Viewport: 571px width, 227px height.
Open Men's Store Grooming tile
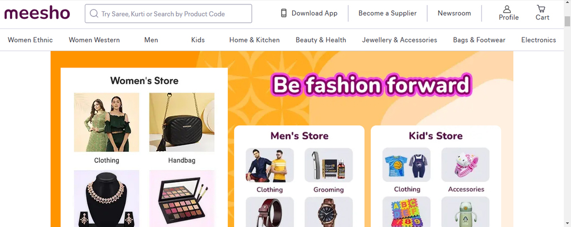click(328, 165)
